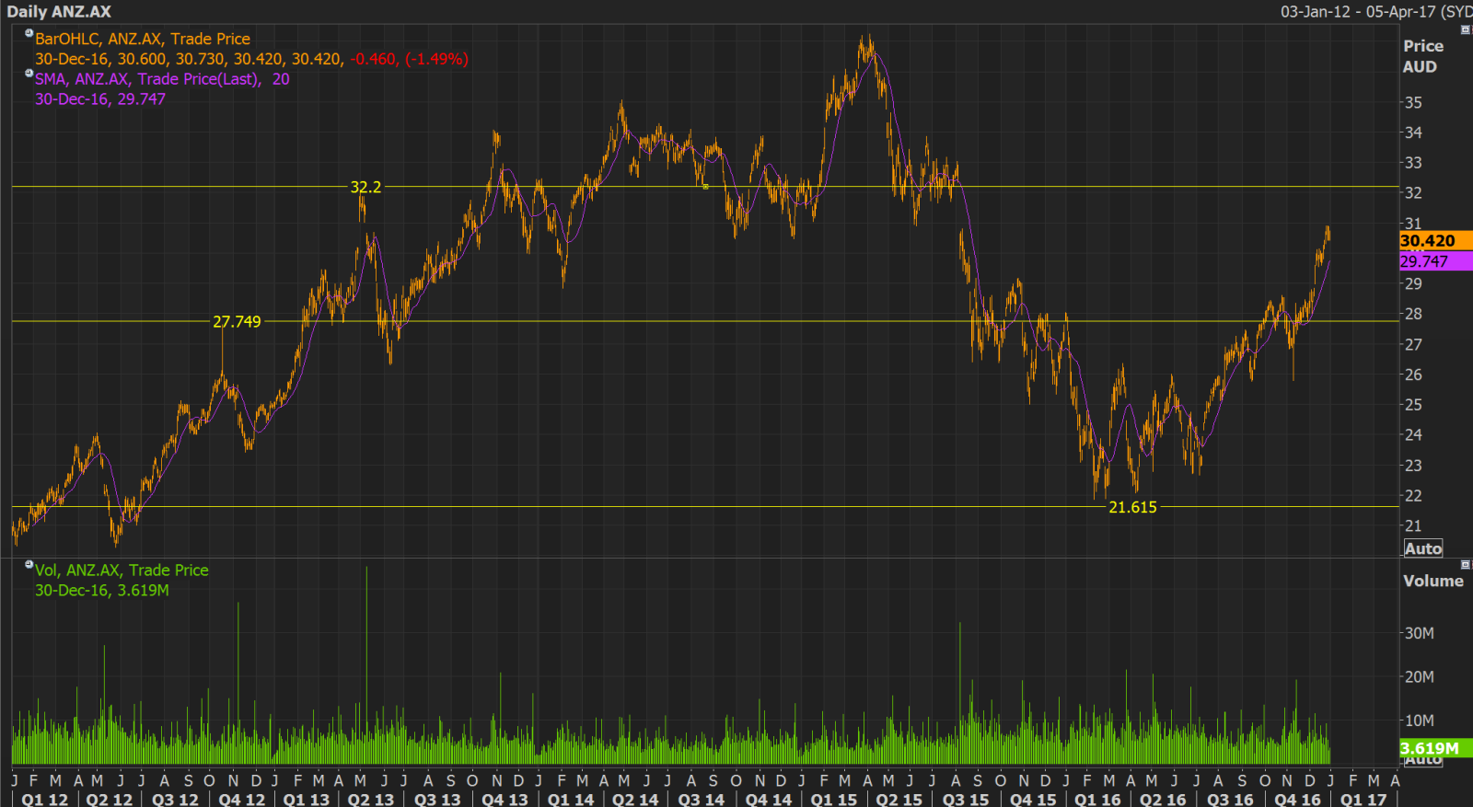1473x807 pixels.
Task: Click the SMA legend marker icon
Action: tap(29, 74)
